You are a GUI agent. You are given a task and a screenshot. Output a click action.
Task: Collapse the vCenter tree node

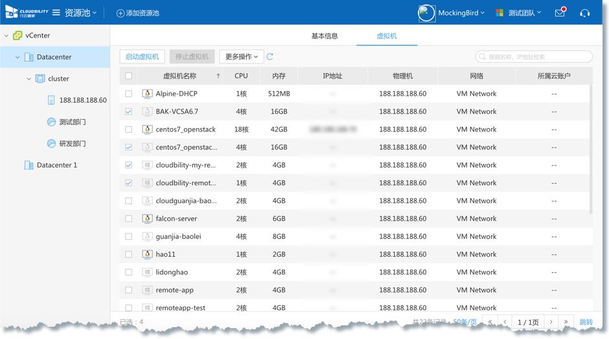coord(6,36)
